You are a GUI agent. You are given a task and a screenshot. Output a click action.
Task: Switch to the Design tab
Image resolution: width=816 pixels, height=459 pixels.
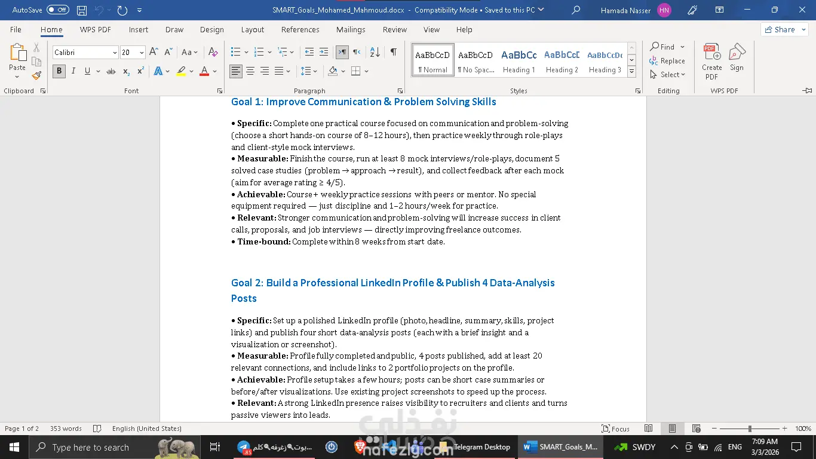(212, 29)
